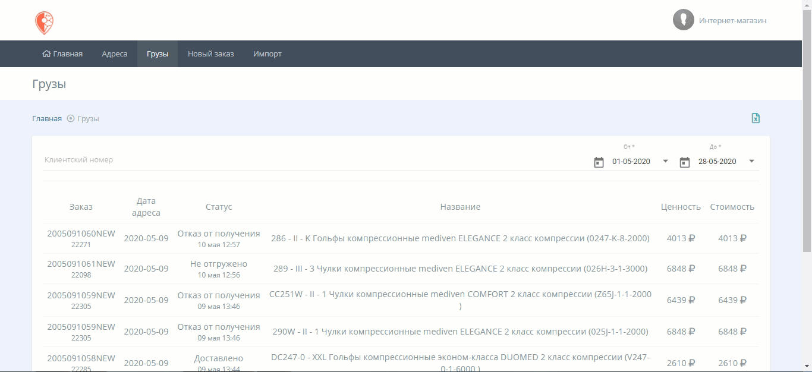Screen dimensions: 812x372
Task: Click the orange map-pin logo
Action: 44,23
